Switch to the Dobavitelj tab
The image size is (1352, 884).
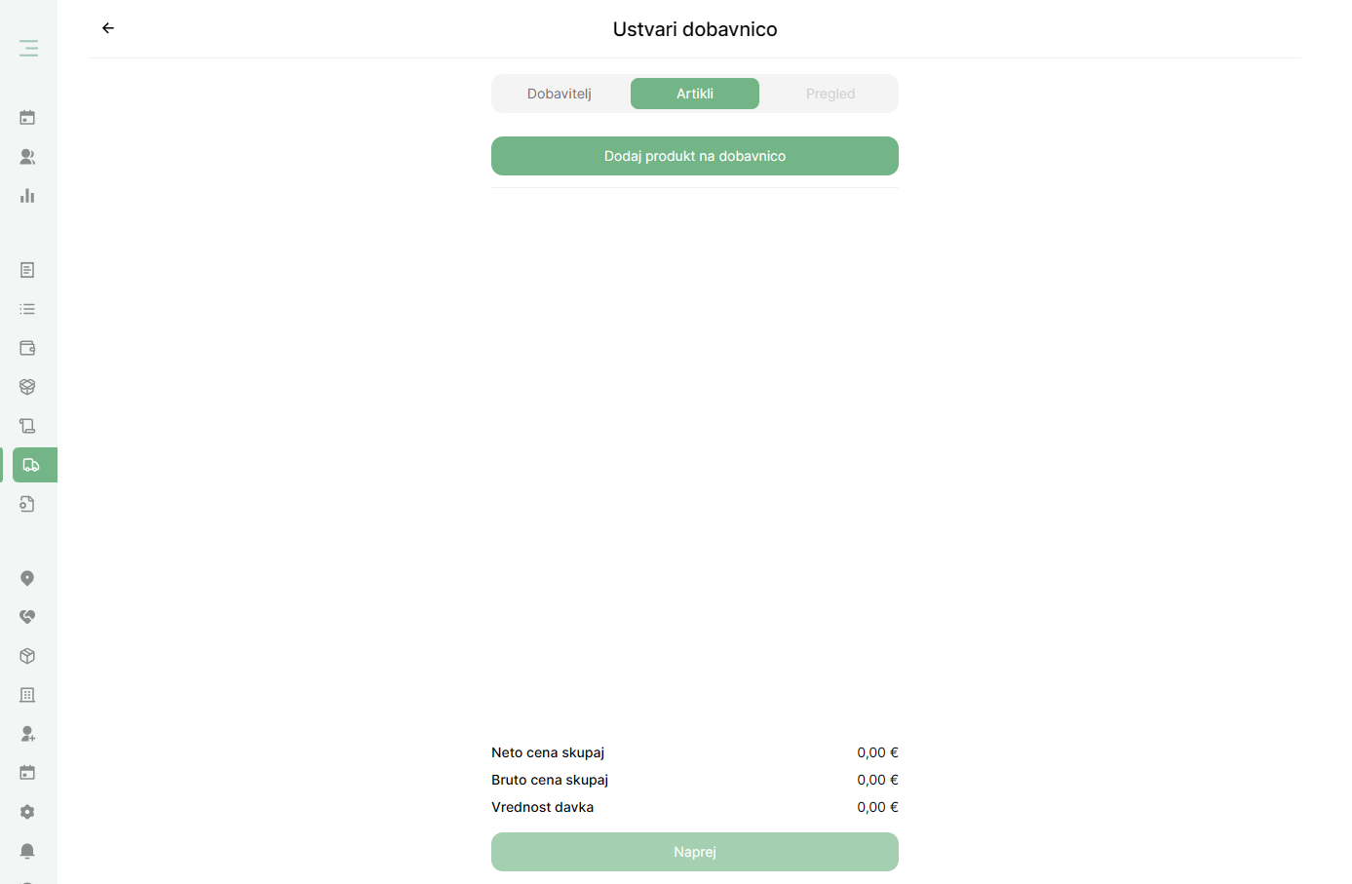pyautogui.click(x=560, y=94)
